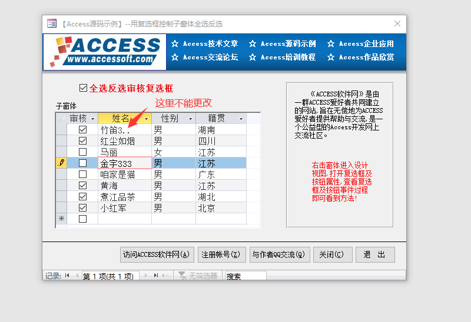Click 湖北 in the 籍贯 column
Image resolution: width=471 pixels, height=322 pixels.
221,196
